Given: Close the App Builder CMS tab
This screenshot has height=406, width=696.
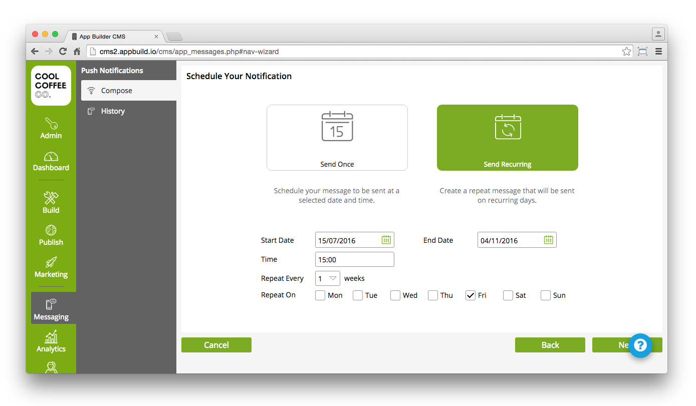Looking at the screenshot, I should click(156, 37).
